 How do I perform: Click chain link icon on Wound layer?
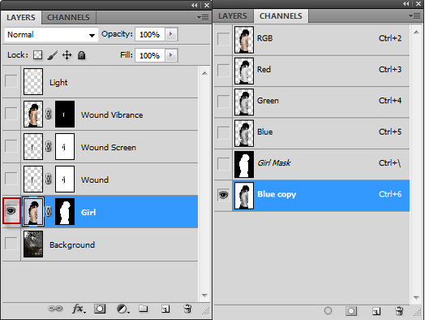pyautogui.click(x=48, y=179)
